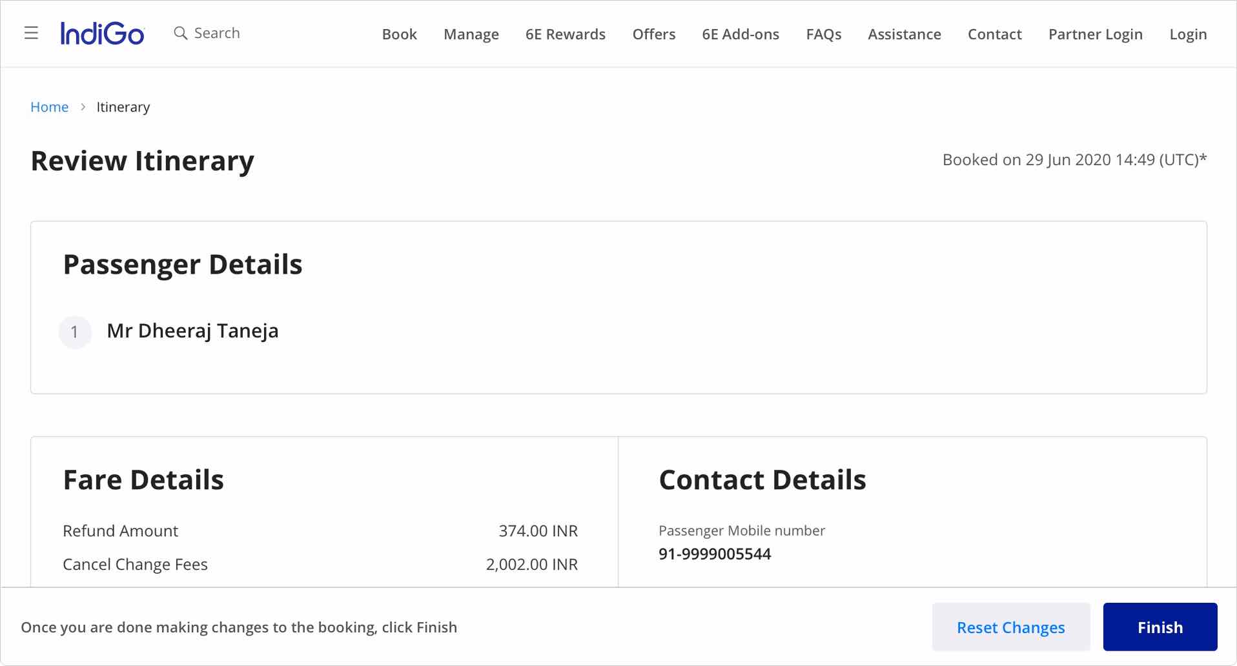This screenshot has width=1237, height=666.
Task: Go to Partner Login
Action: 1094,34
